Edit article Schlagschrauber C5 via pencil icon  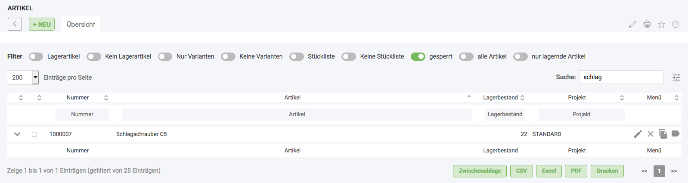[x=638, y=134]
